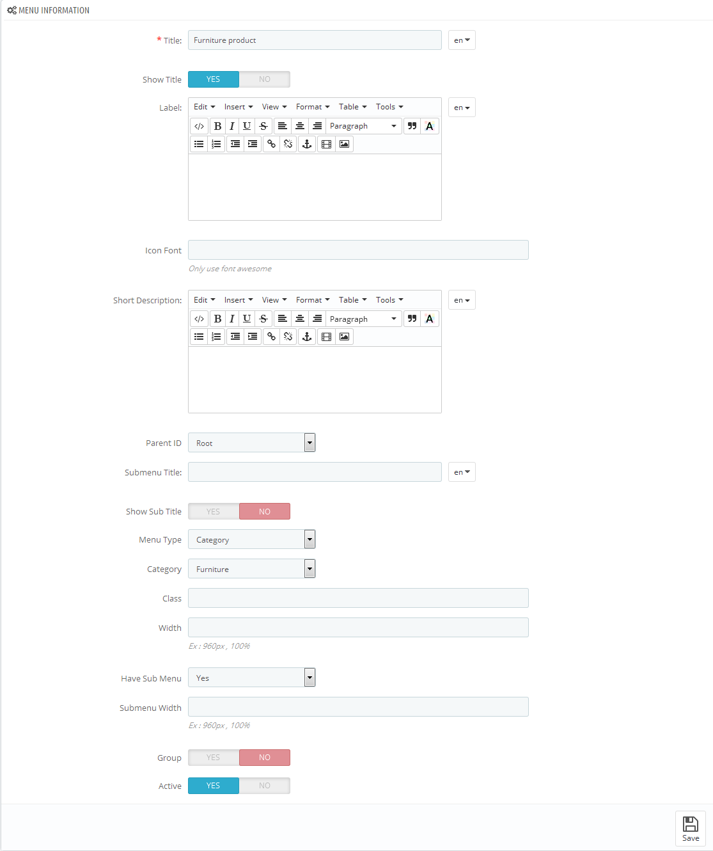Insert link icon in Short Description editor
Image resolution: width=713 pixels, height=851 pixels.
point(271,337)
